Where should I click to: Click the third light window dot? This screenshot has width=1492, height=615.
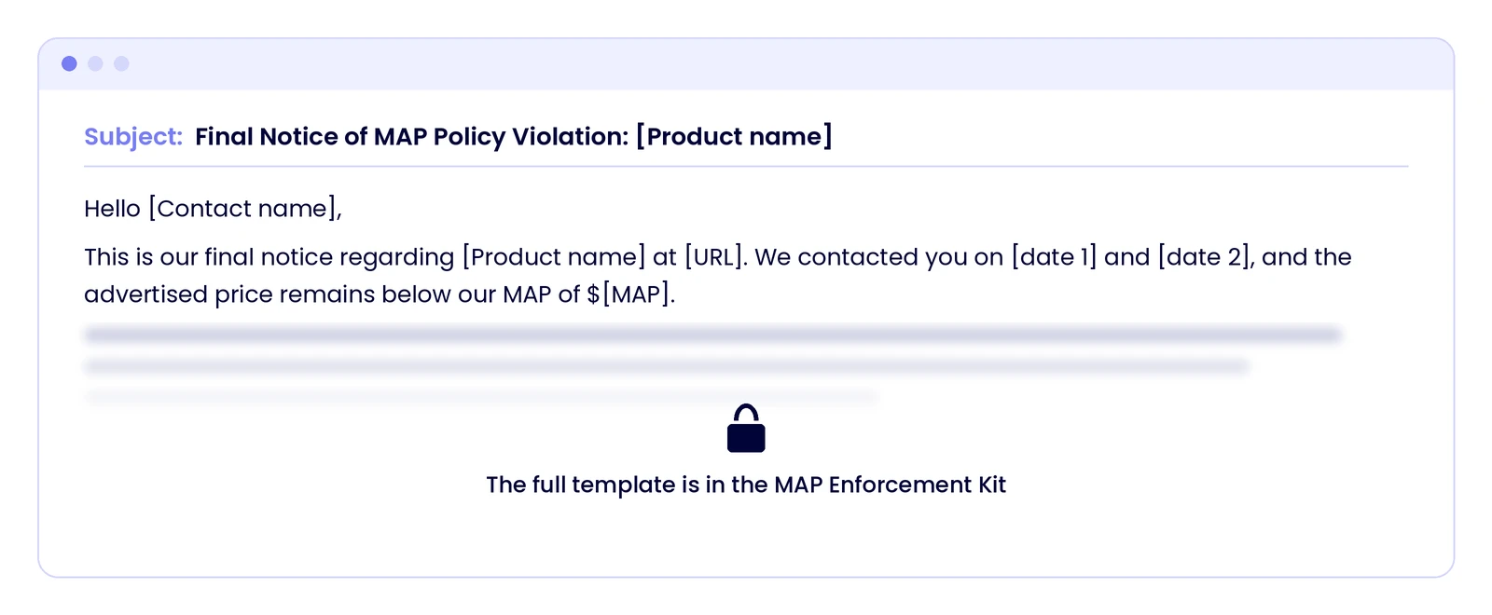pos(121,63)
